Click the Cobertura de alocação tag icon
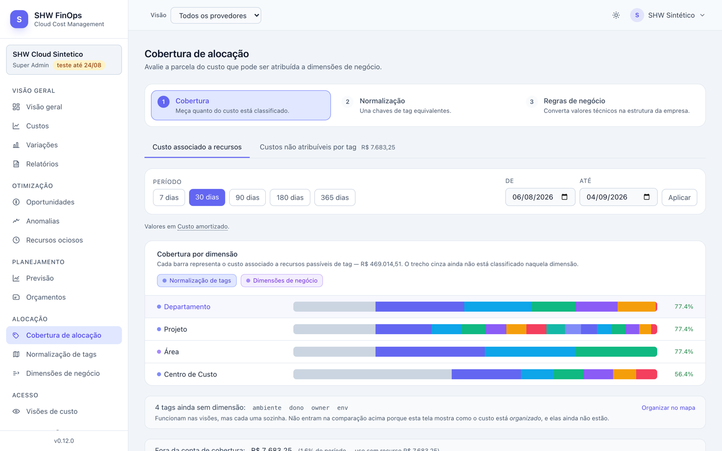Image resolution: width=722 pixels, height=451 pixels. [16, 335]
